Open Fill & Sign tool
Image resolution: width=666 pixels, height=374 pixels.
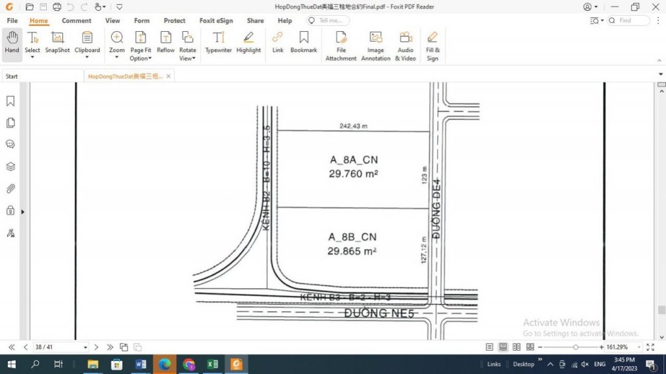click(433, 46)
